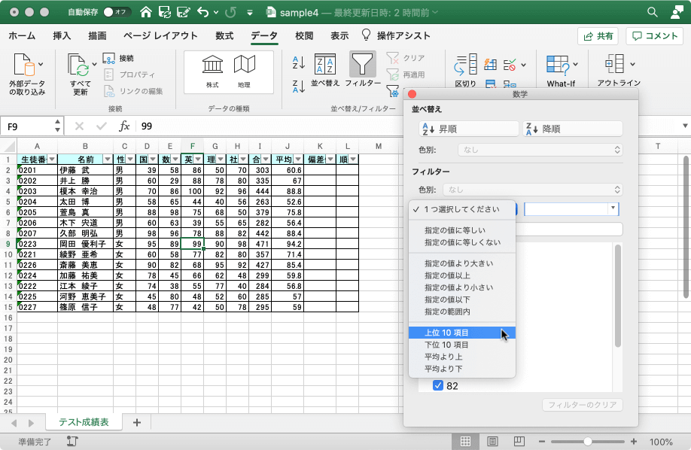Click the Geography (地理) data type icon

(x=244, y=65)
